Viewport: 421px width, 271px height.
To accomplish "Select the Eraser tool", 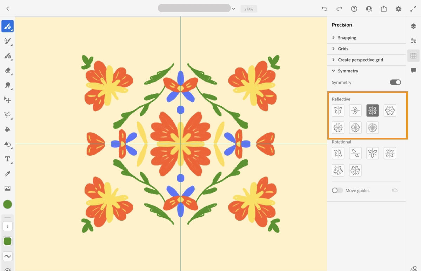I will tap(7, 70).
